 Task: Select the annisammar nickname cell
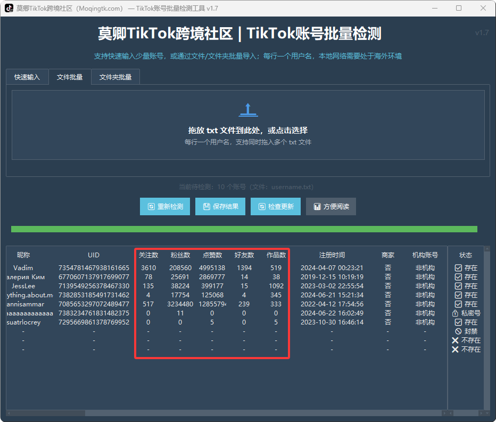click(26, 304)
